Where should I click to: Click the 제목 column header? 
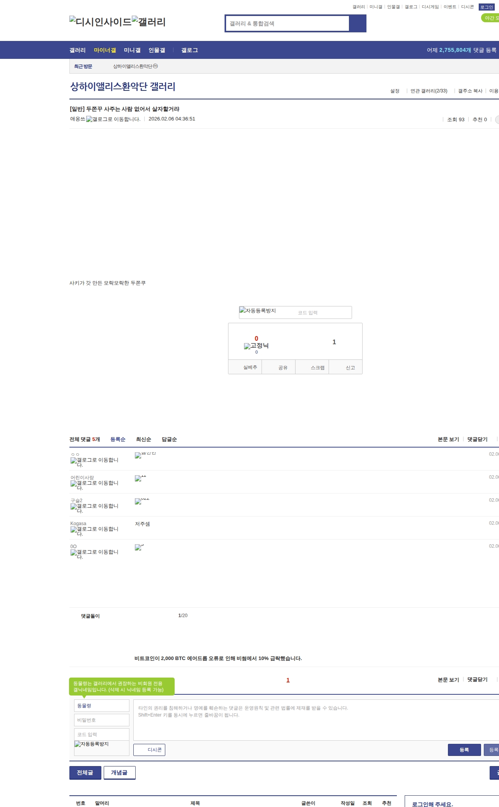tap(195, 803)
